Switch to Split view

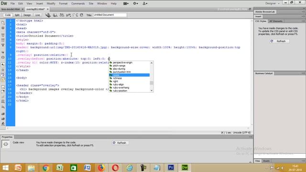click(x=17, y=15)
